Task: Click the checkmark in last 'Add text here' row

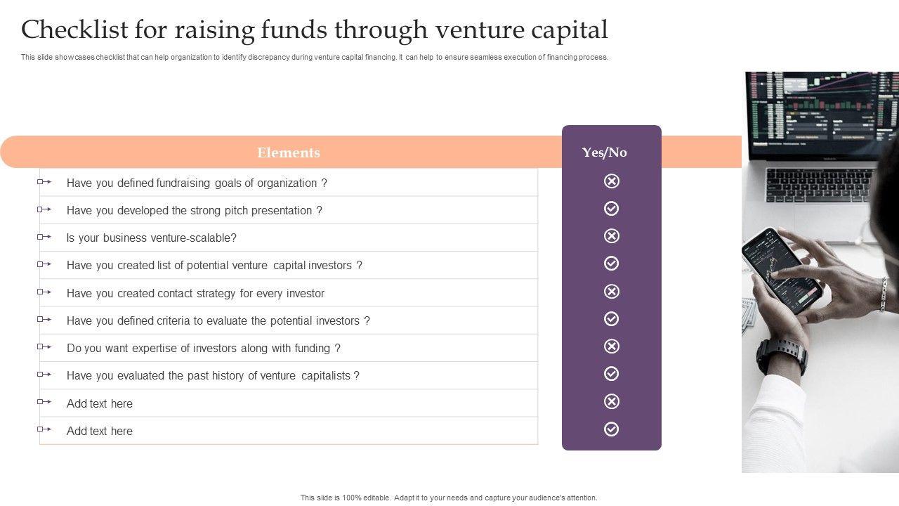Action: [x=612, y=429]
